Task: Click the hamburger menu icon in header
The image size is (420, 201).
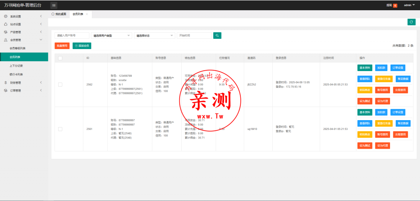Action: tap(54, 5)
